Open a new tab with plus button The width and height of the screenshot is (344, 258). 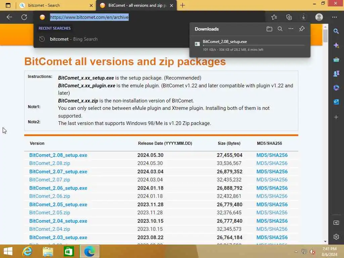tap(182, 5)
